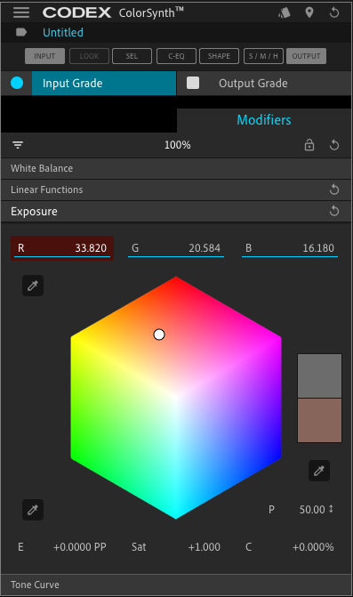Switch to the Output Grade tab

[253, 83]
